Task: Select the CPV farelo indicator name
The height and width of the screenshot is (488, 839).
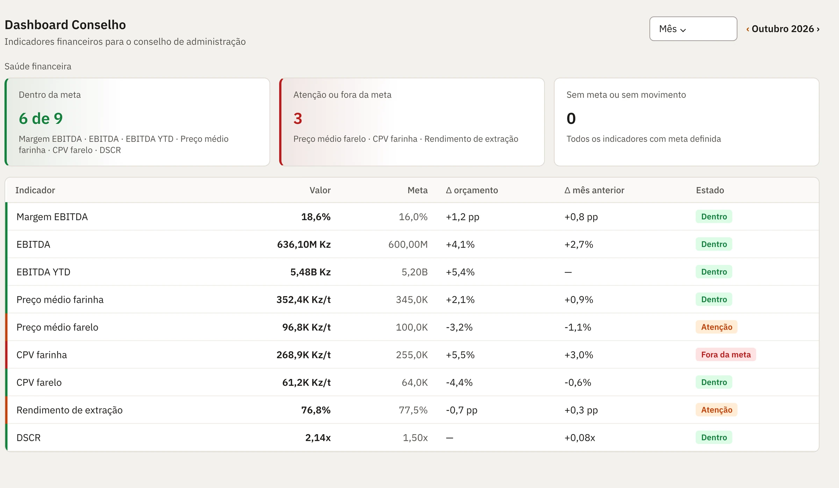Action: pos(39,382)
